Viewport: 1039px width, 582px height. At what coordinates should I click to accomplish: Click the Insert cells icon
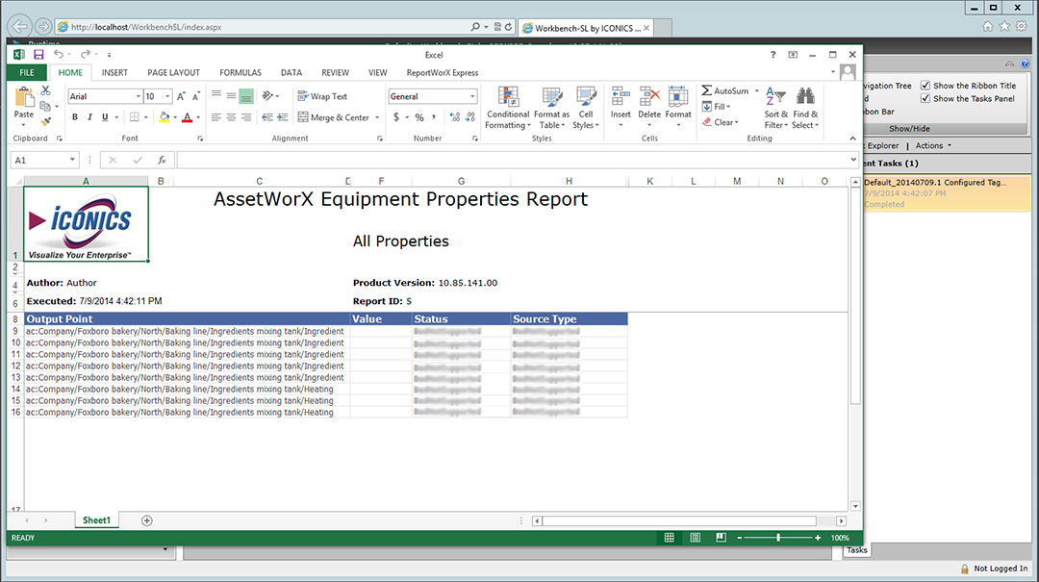(x=621, y=96)
